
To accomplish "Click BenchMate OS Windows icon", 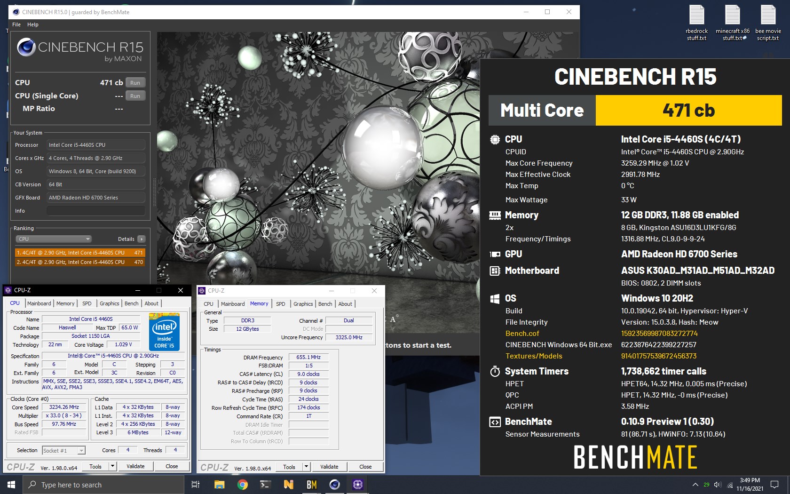I will click(x=495, y=298).
